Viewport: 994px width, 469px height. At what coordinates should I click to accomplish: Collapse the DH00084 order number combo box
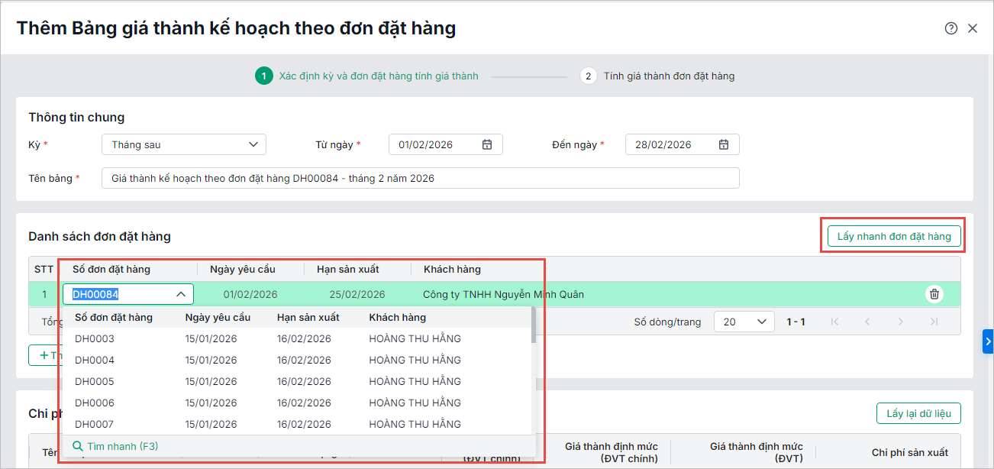click(x=181, y=294)
